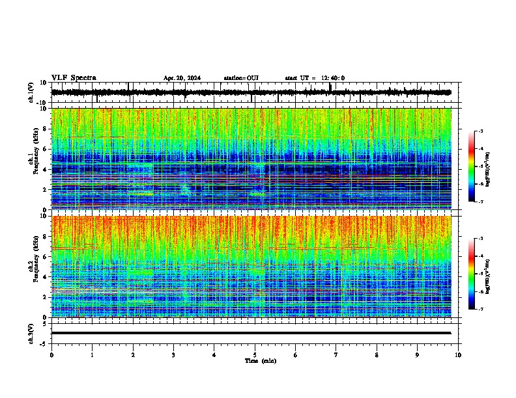
Task: Click the time axis tick label "6"
Action: (x=296, y=355)
